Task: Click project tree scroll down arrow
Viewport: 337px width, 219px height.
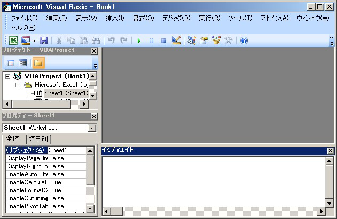Action: (93, 95)
